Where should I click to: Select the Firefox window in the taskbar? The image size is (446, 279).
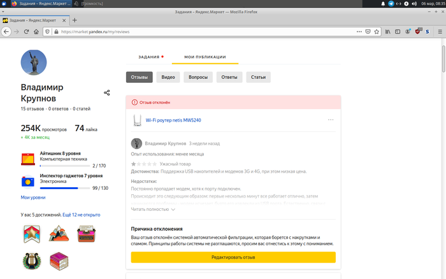click(41, 4)
